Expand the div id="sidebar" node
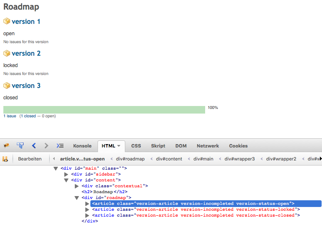This screenshot has height=225, width=322. [66, 174]
